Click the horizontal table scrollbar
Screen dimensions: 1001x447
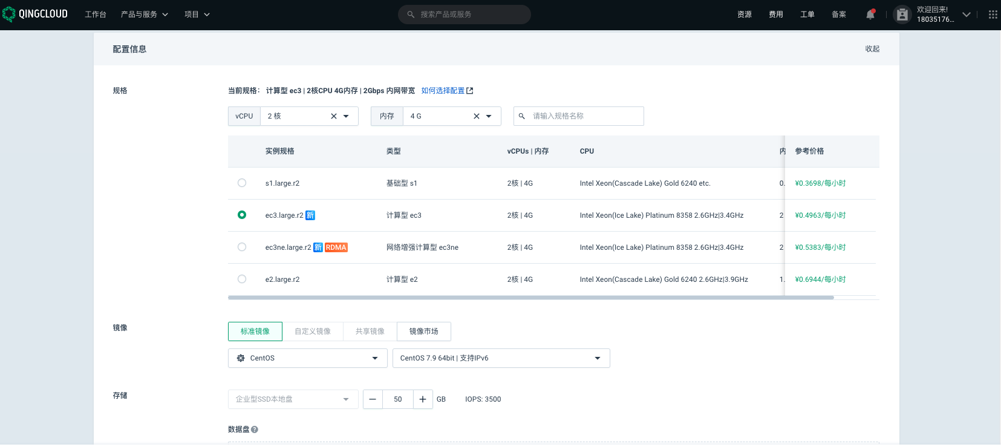click(531, 298)
